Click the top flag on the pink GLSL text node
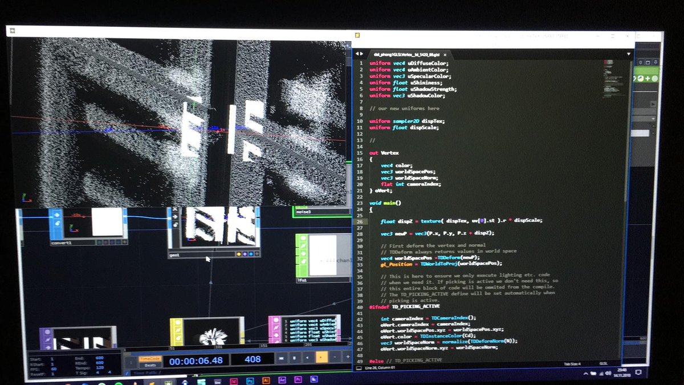 276,321
